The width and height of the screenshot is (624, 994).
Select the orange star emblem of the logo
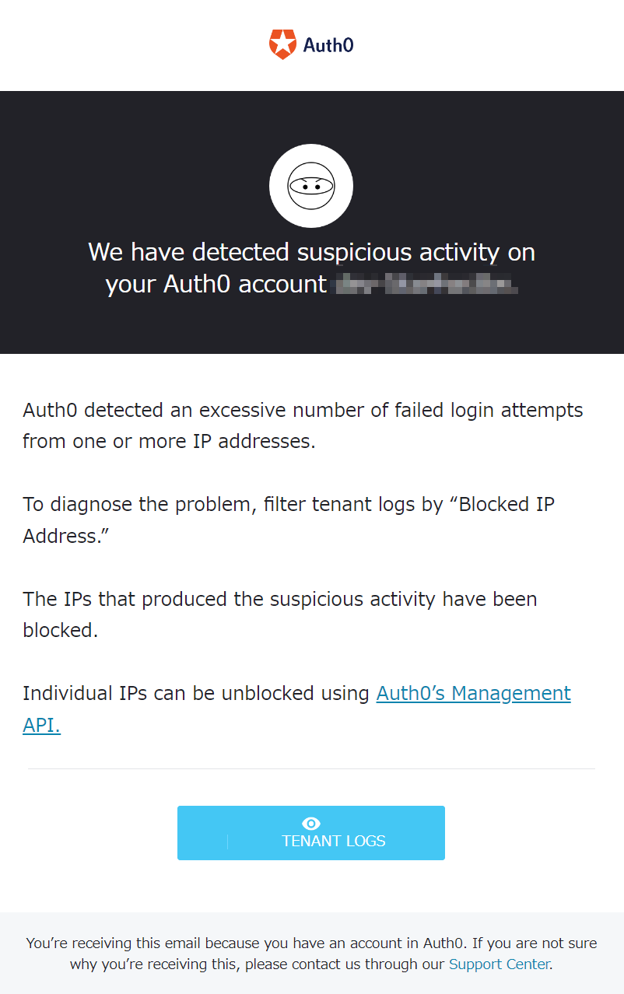click(x=282, y=44)
